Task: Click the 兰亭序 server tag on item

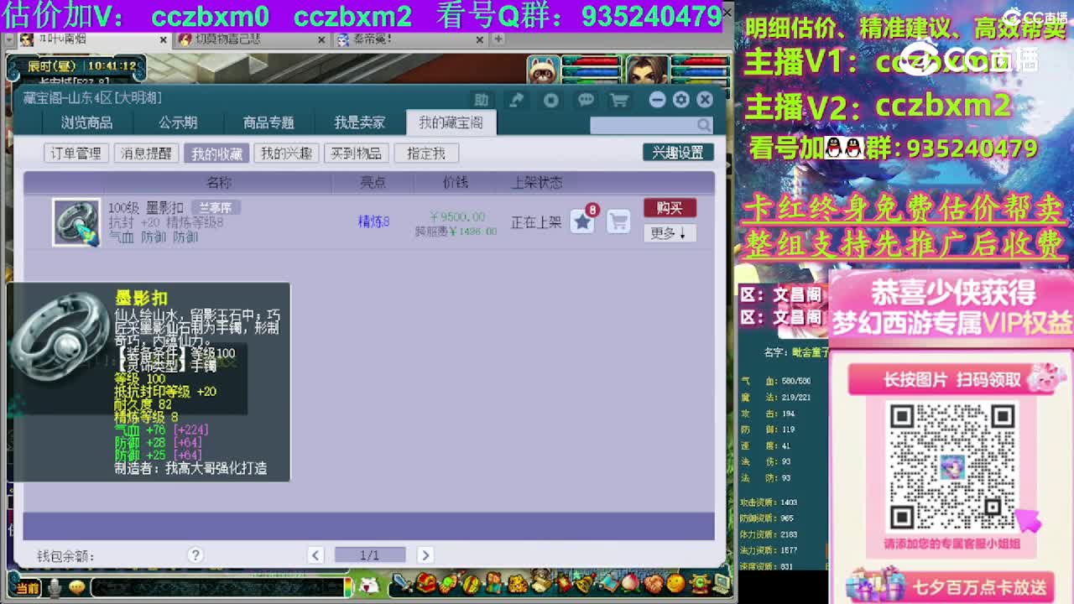Action: tap(215, 207)
